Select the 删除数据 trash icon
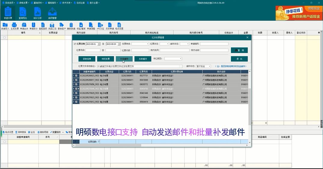323x169 pixels. pyautogui.click(x=71, y=26)
